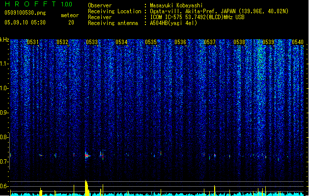Click the Receiving Location field label
The width and height of the screenshot is (309, 196).
tap(114, 11)
